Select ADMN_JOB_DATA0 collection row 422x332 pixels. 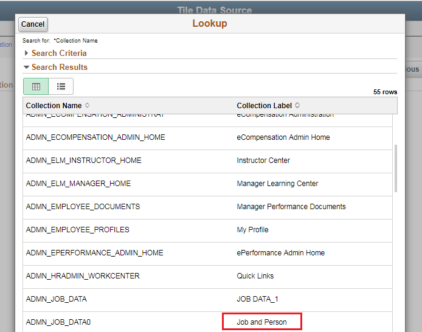[58, 322]
